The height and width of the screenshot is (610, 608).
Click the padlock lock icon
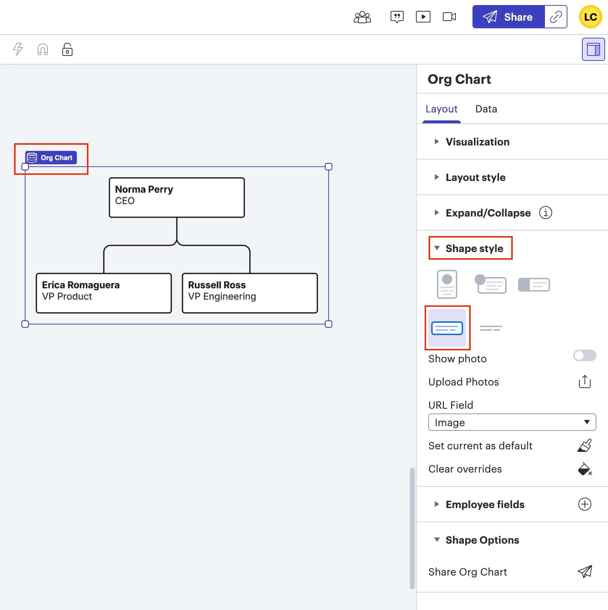click(67, 49)
